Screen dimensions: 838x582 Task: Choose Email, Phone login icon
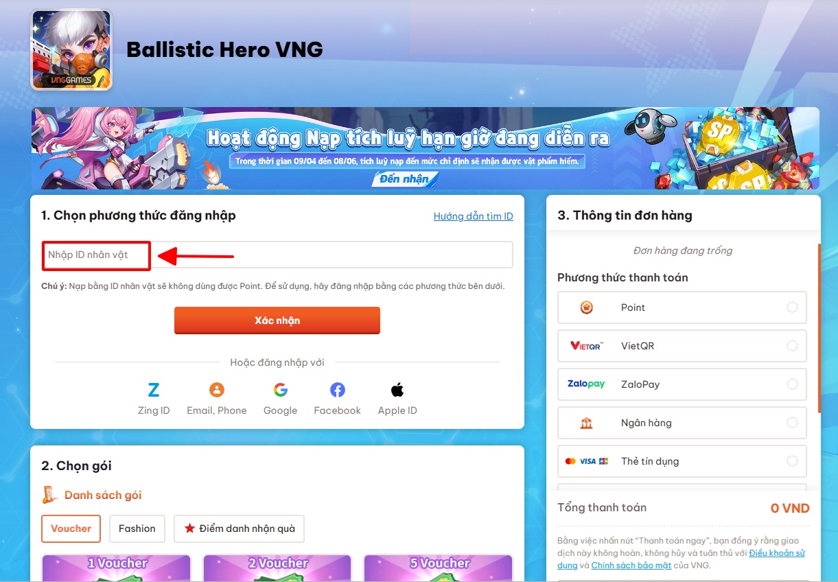(217, 391)
